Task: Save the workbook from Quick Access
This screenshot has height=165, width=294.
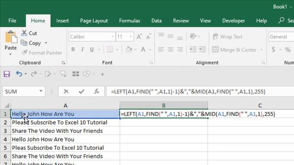Action: (x=7, y=74)
